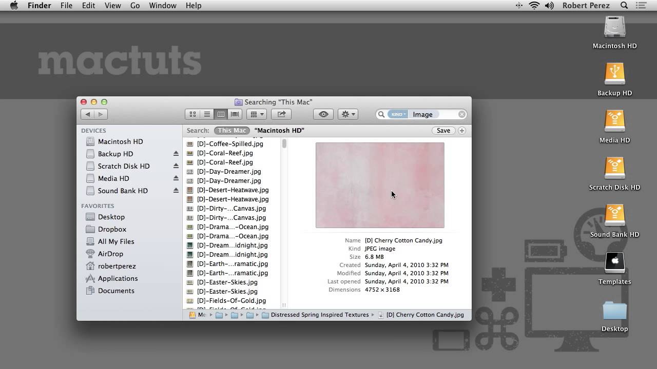Open the item arrangement dropdown

point(256,114)
